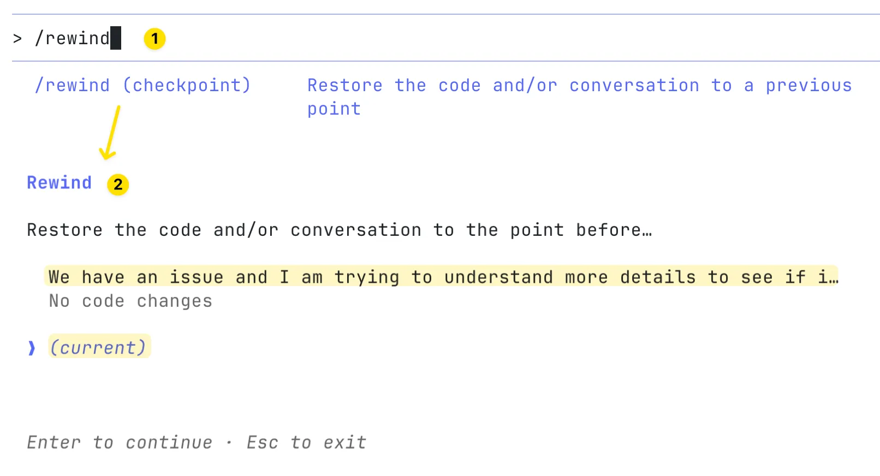
Task: Select the '(current)' checkpoint entry
Action: click(99, 348)
